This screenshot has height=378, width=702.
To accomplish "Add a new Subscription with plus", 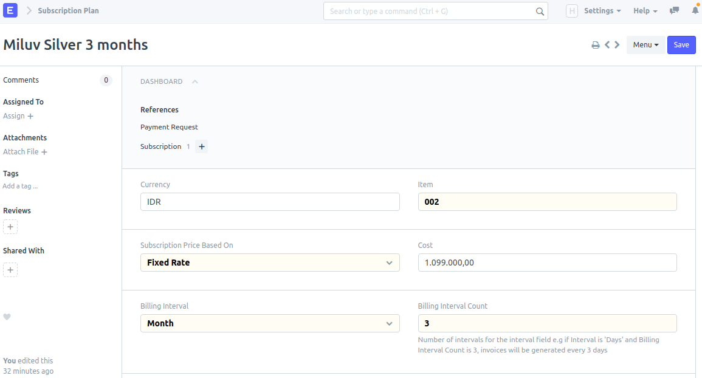I will click(x=201, y=146).
